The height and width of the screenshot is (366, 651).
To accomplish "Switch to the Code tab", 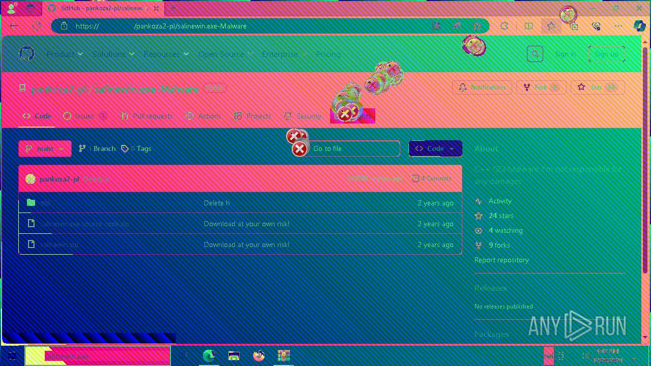I will [37, 116].
